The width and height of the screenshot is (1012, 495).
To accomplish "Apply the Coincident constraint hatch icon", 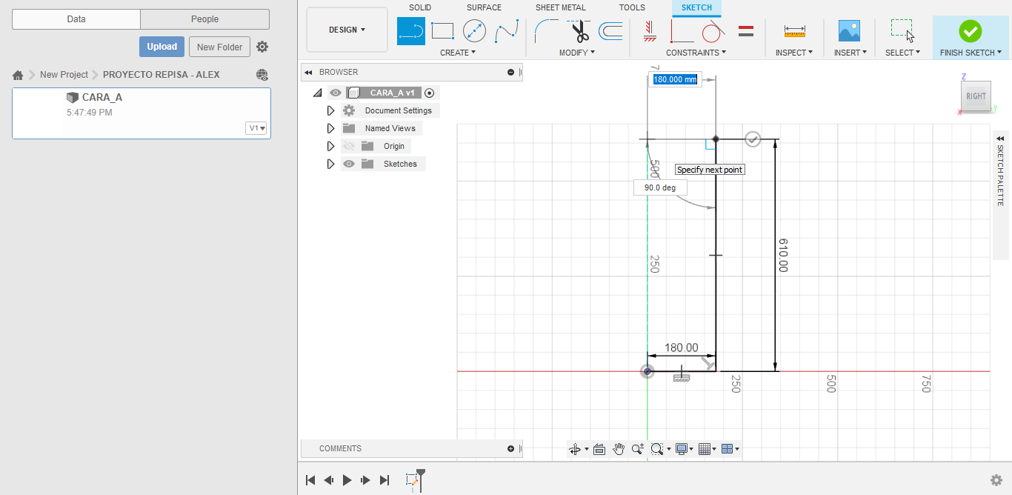I will point(650,31).
